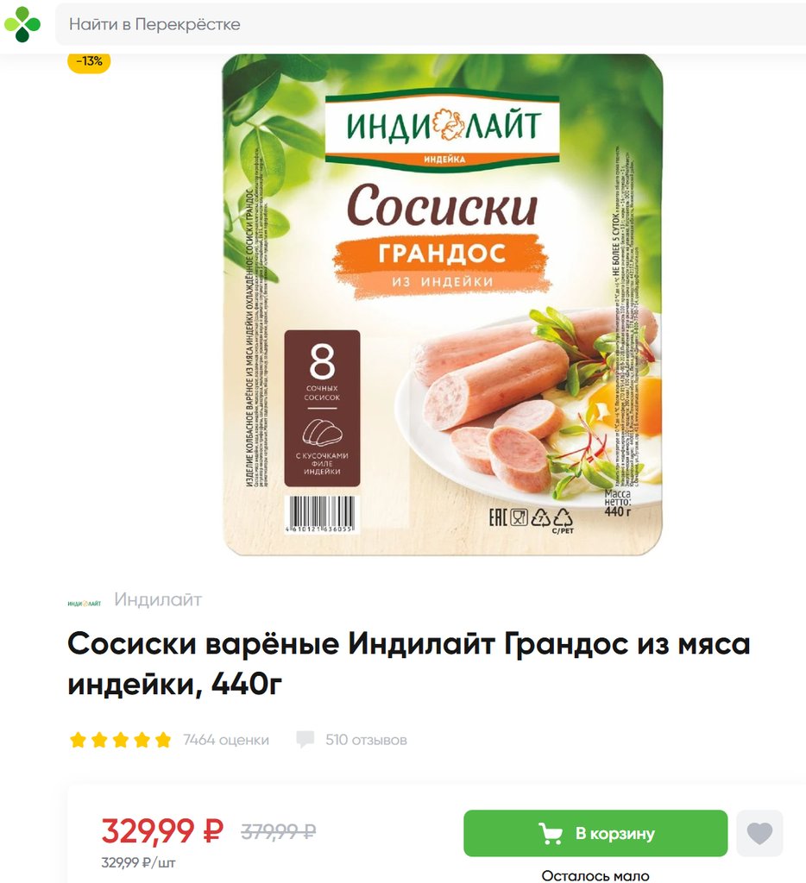The width and height of the screenshot is (806, 883).
Task: Open the 510 отзывов reviews link
Action: point(367,739)
